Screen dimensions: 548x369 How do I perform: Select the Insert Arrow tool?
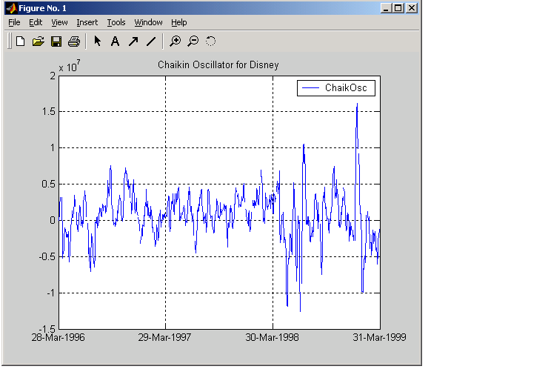133,41
